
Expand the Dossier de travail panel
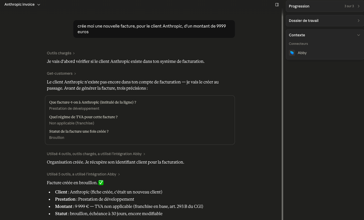point(325,21)
